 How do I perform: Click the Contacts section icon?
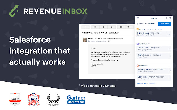click(x=137, y=44)
